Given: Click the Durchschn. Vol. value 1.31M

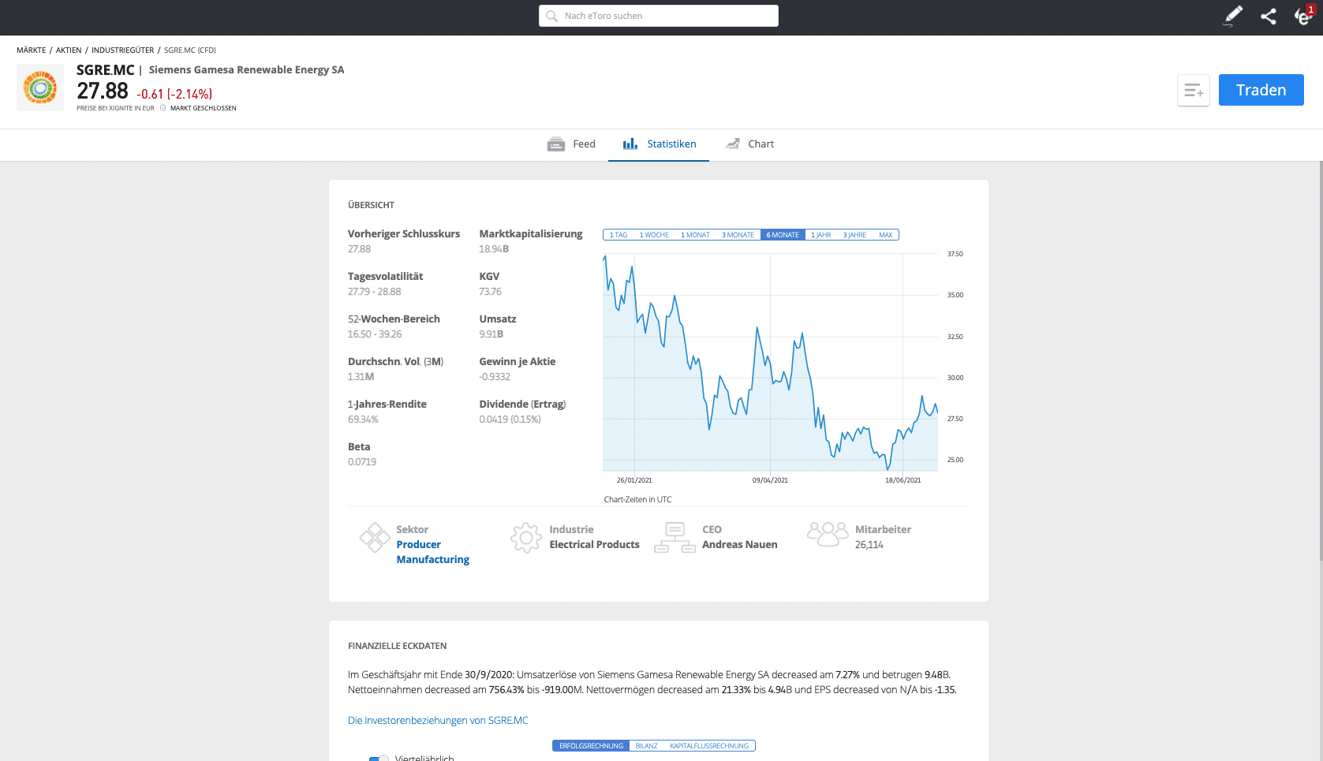Looking at the screenshot, I should pyautogui.click(x=361, y=377).
